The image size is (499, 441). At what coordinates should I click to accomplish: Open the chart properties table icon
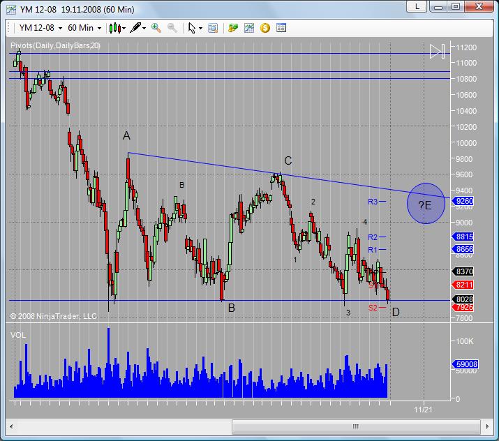pos(281,28)
